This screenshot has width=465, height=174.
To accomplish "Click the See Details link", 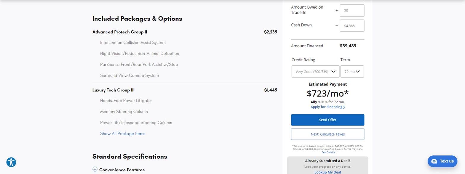I will [328, 152].
